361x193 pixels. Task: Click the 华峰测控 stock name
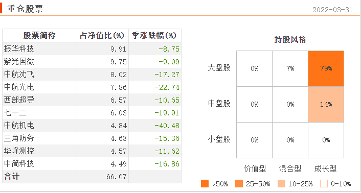[19, 151]
